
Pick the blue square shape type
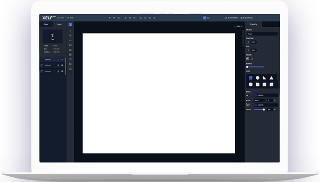click(251, 78)
